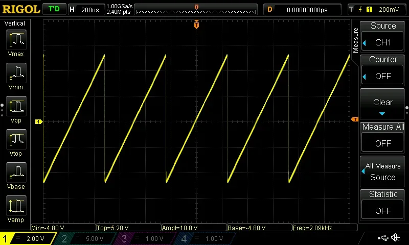
Task: Select channel 2 tab at 5.00 V
Action: point(86,238)
